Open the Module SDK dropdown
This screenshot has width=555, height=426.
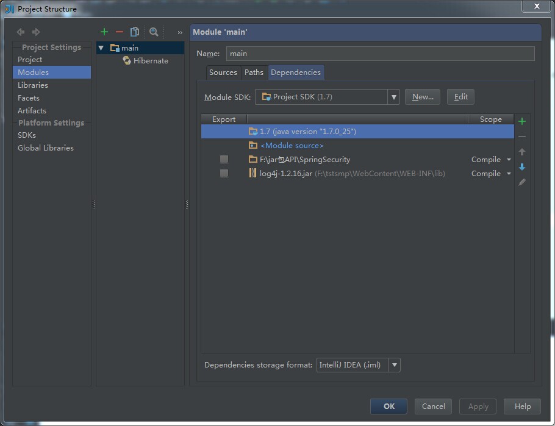[393, 97]
